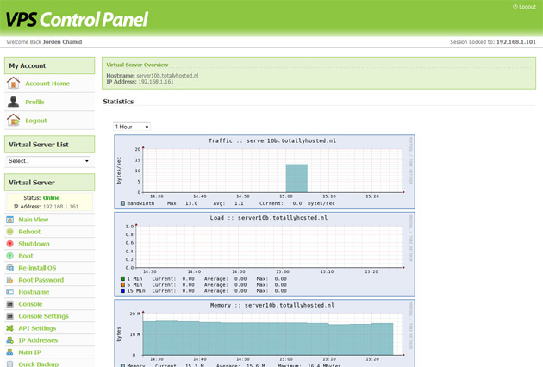Viewport: 543px width, 367px height.
Task: Click the green Boot icon
Action: point(10,256)
